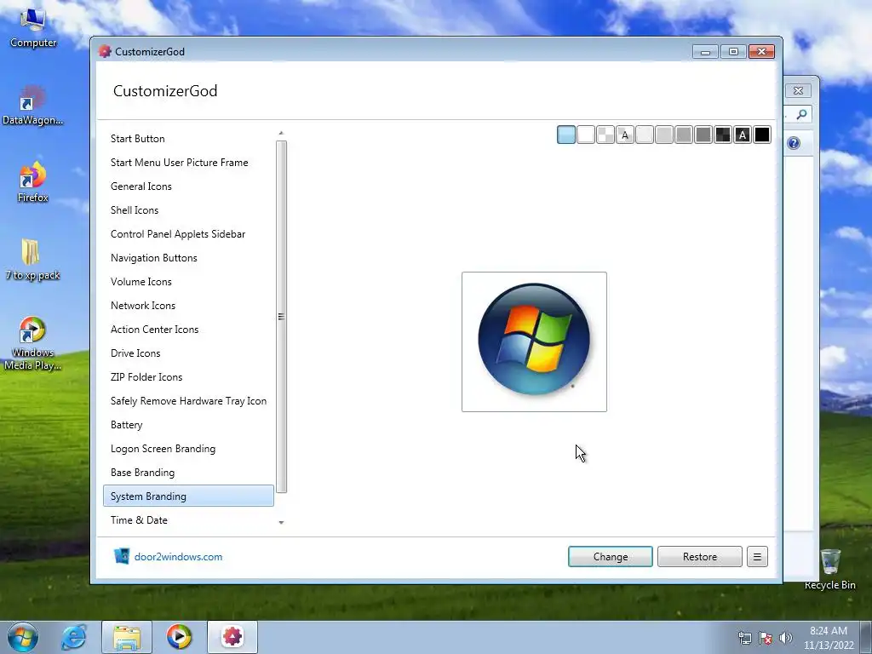Click the category list scroll up arrow
This screenshot has width=872, height=654.
(281, 134)
